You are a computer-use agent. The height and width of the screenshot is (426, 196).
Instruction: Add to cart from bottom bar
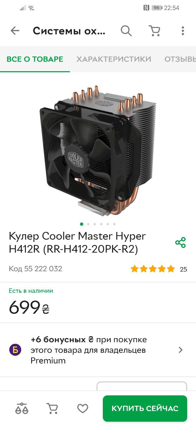52,408
